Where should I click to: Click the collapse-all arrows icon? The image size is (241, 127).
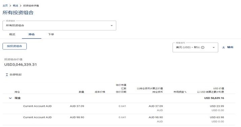[7, 75]
